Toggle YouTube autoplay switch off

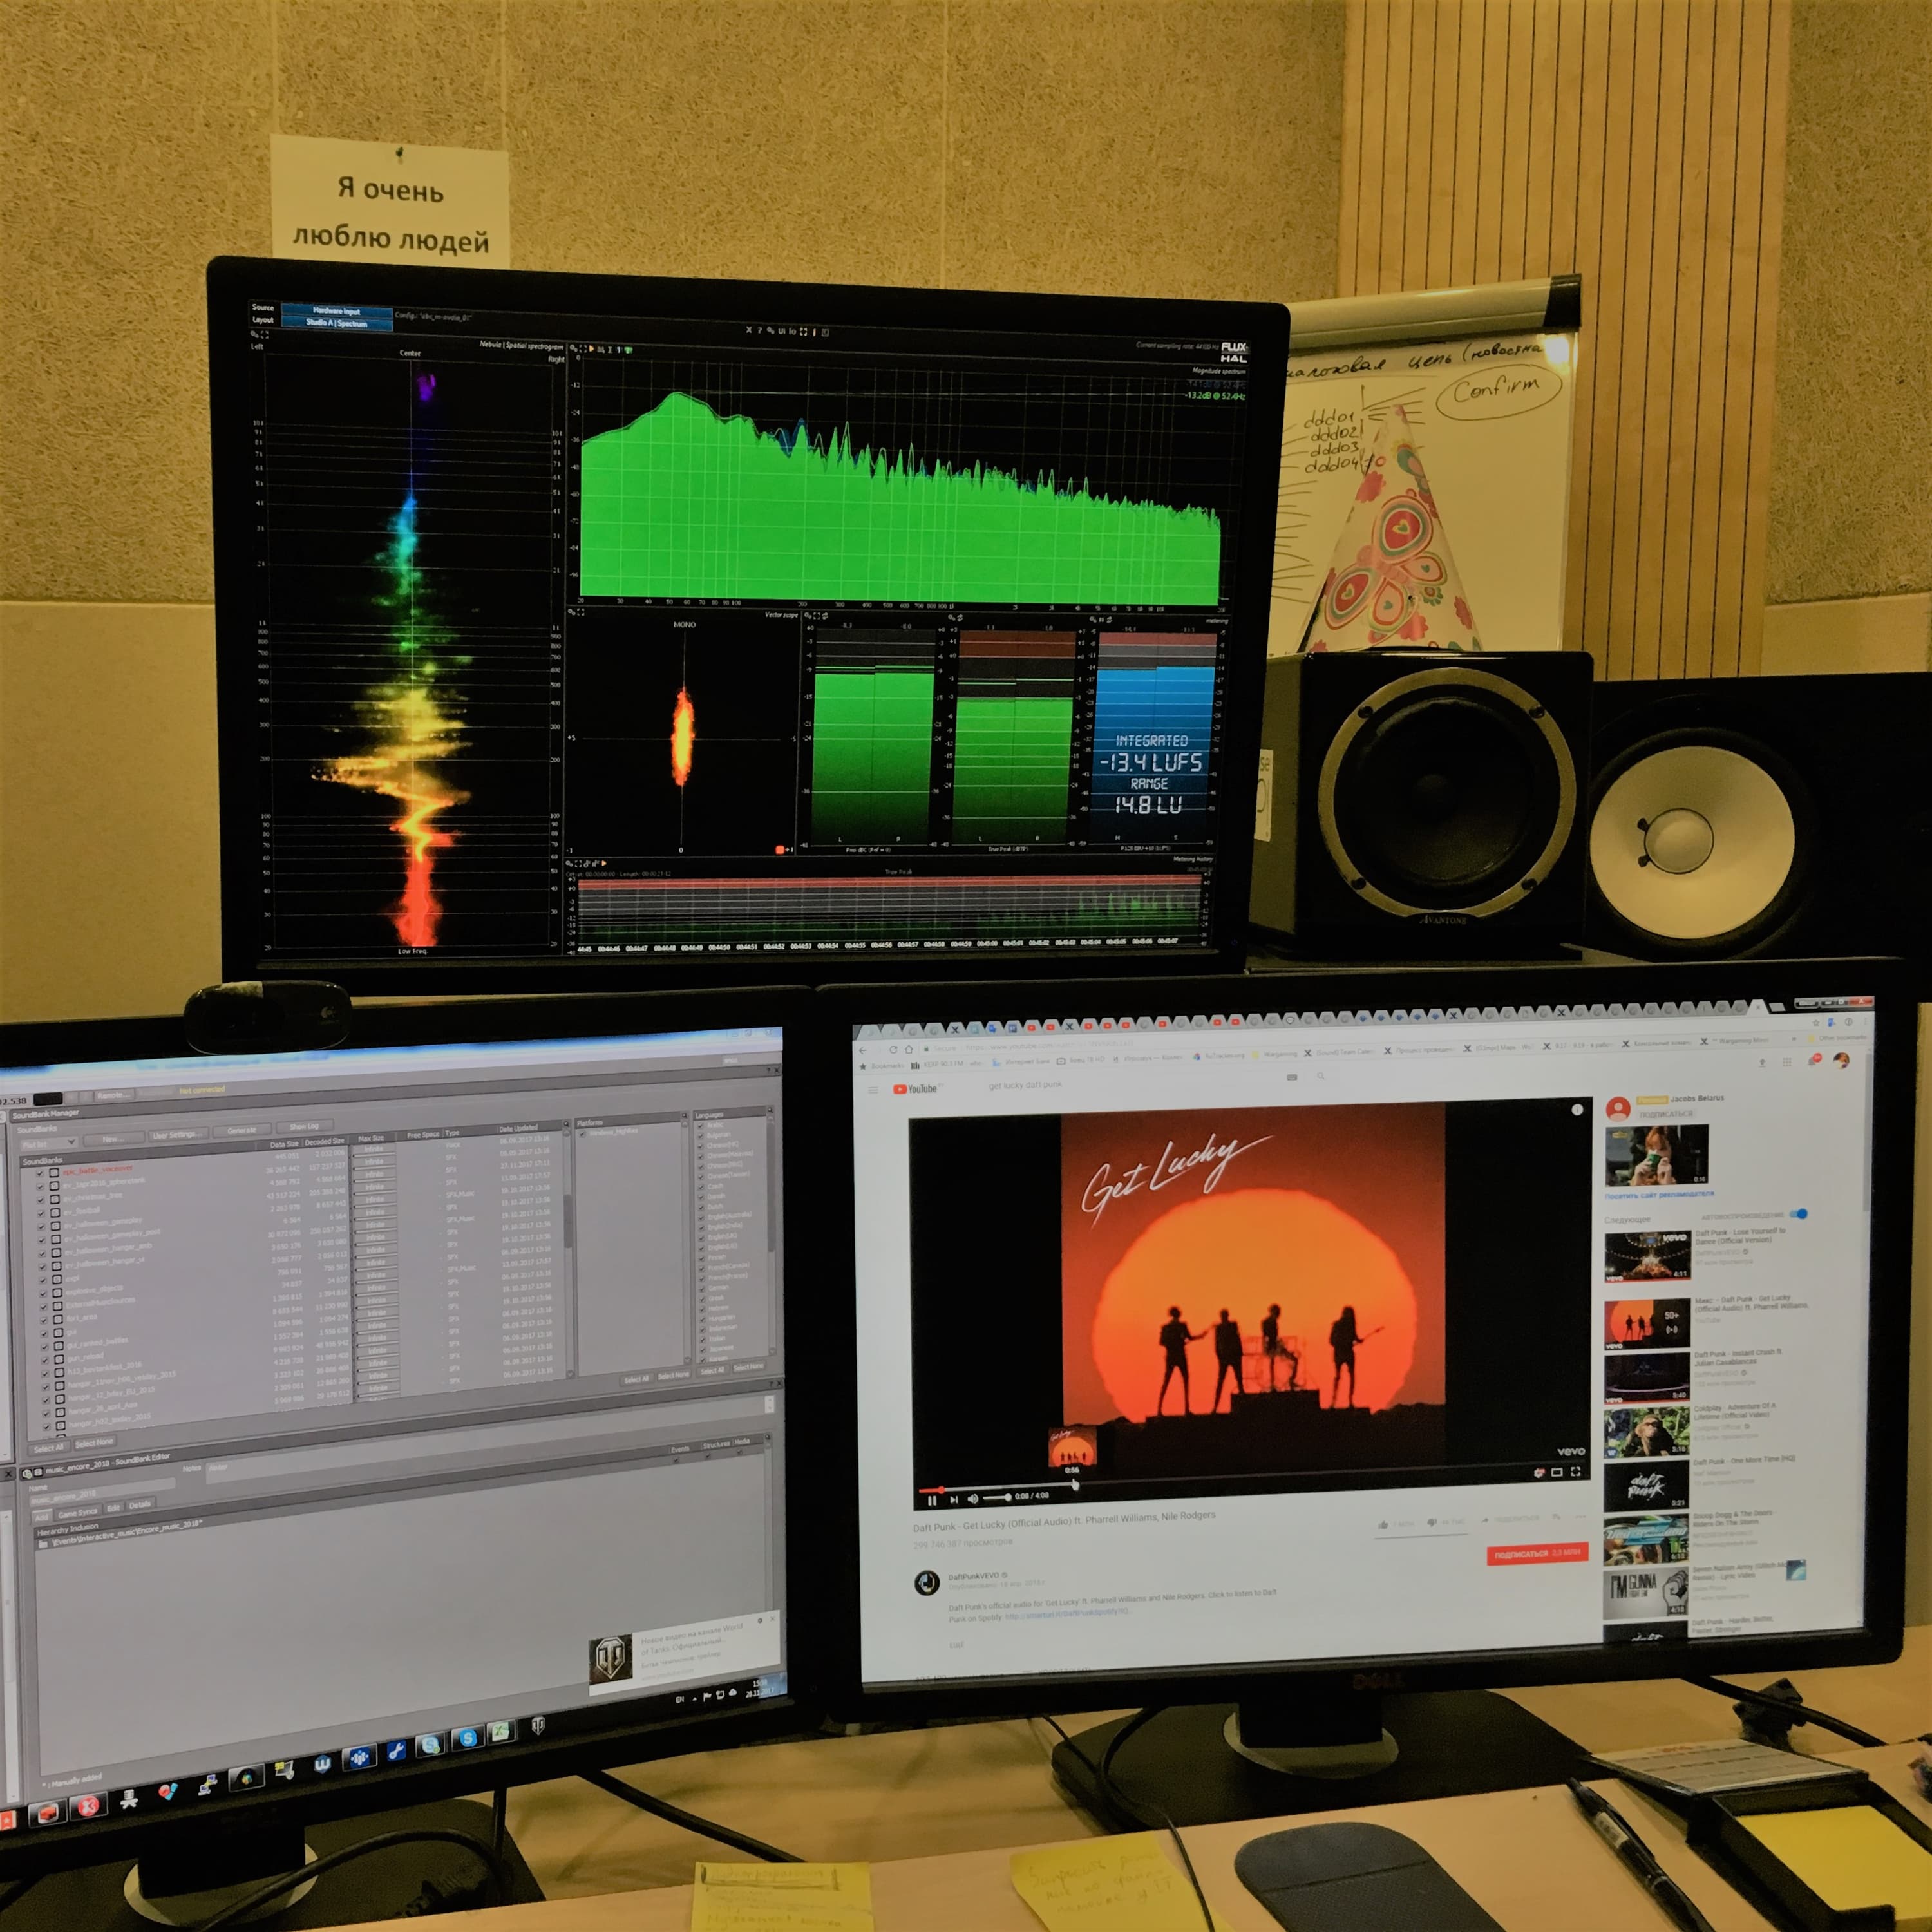pyautogui.click(x=1798, y=1214)
